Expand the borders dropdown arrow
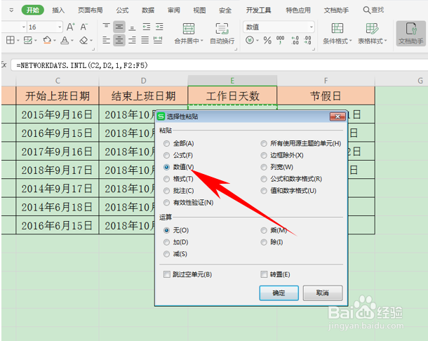 click(18, 41)
